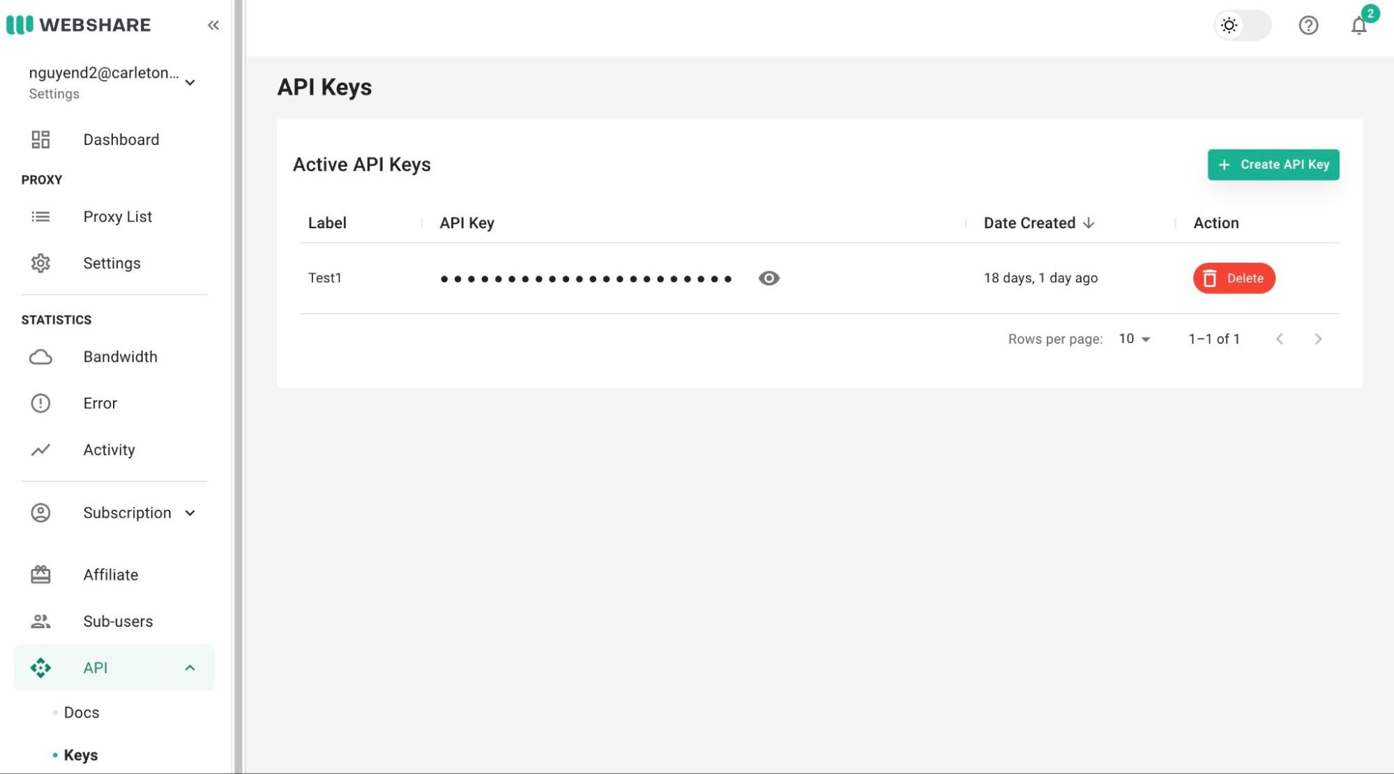Click Create API Key button
The height and width of the screenshot is (774, 1394).
tap(1273, 163)
